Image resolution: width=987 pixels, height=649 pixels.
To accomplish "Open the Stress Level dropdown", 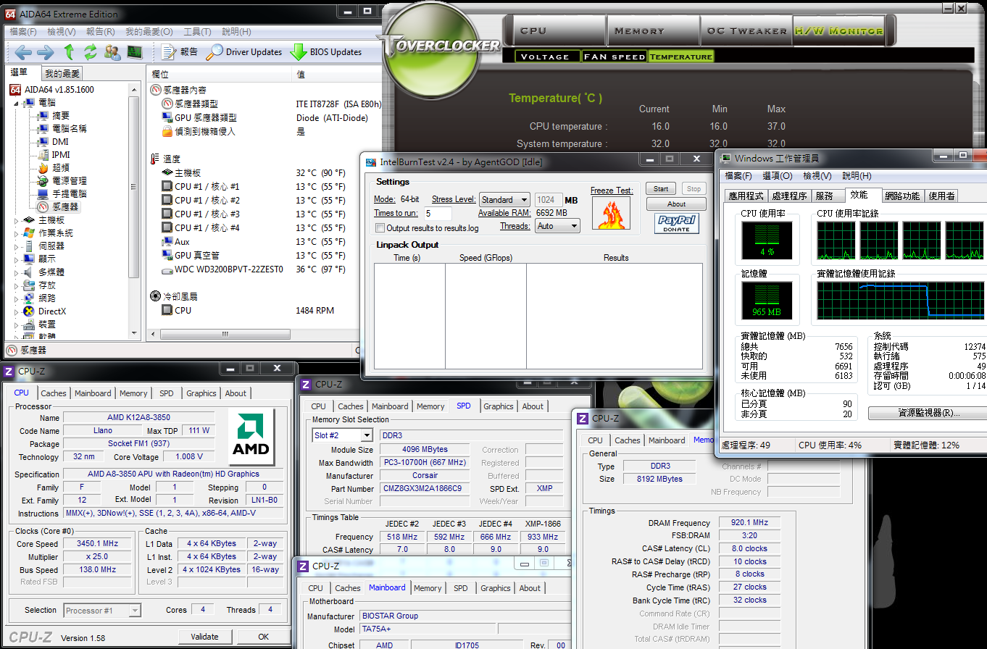I will coord(505,199).
